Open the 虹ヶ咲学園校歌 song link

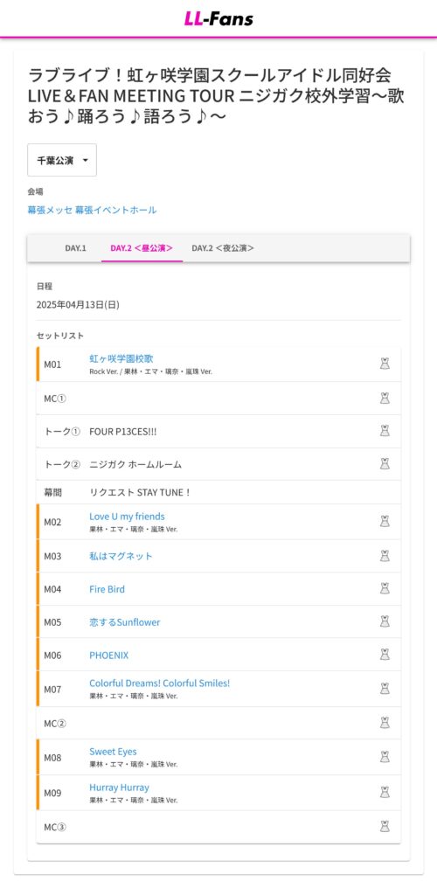pos(121,358)
